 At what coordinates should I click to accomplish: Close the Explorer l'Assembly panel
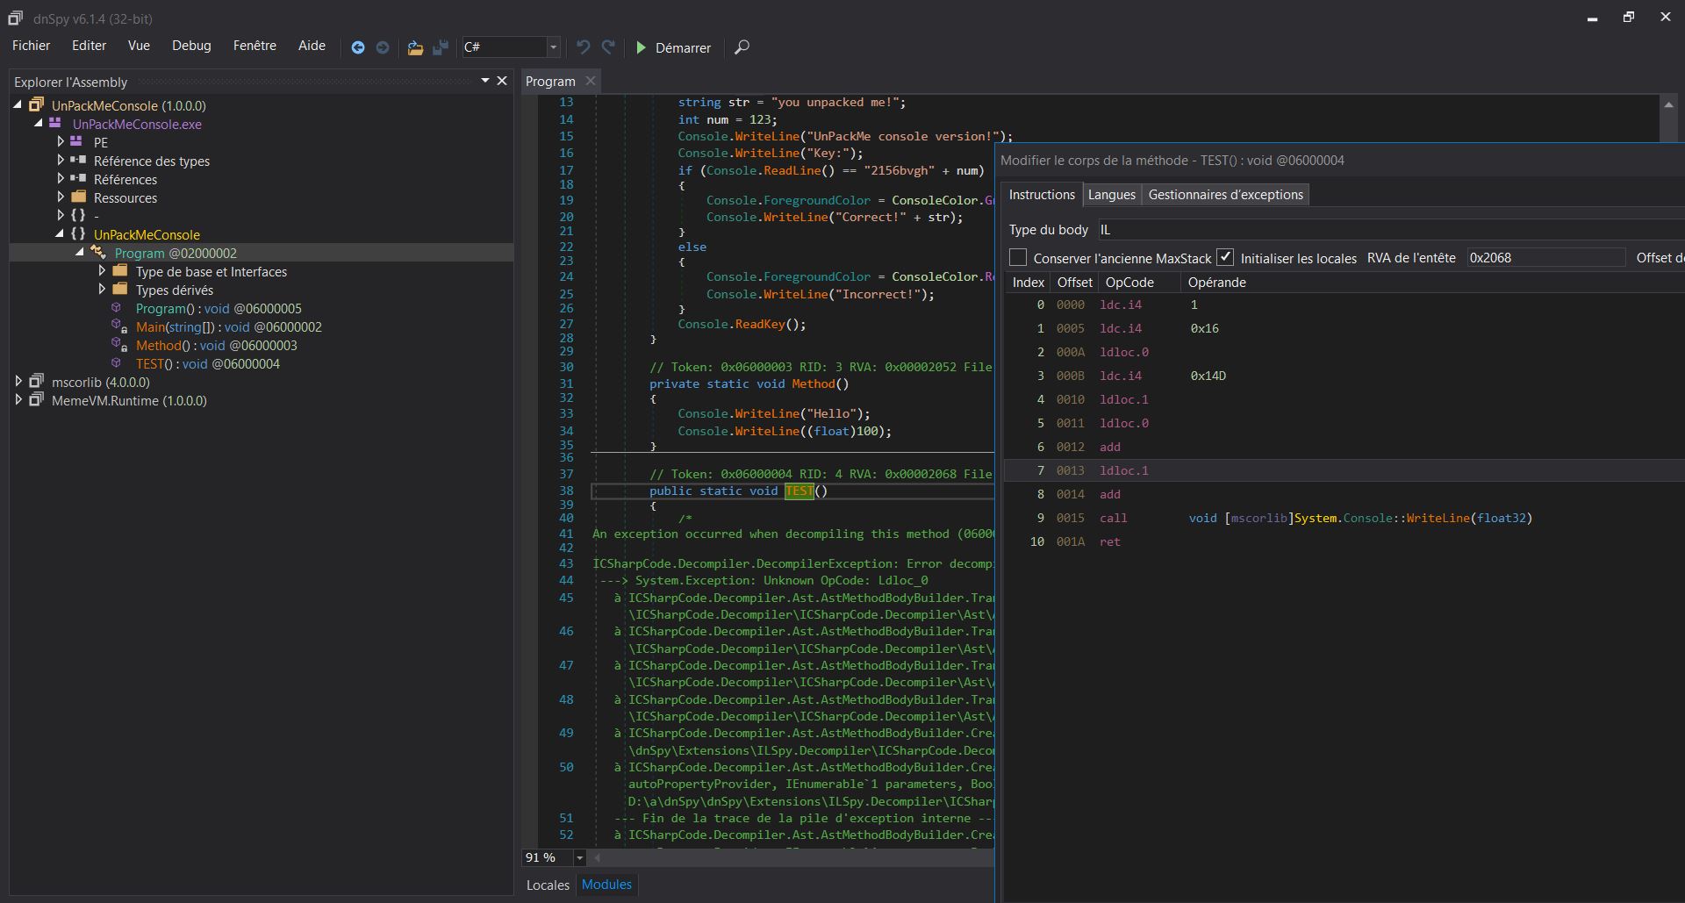pos(502,81)
